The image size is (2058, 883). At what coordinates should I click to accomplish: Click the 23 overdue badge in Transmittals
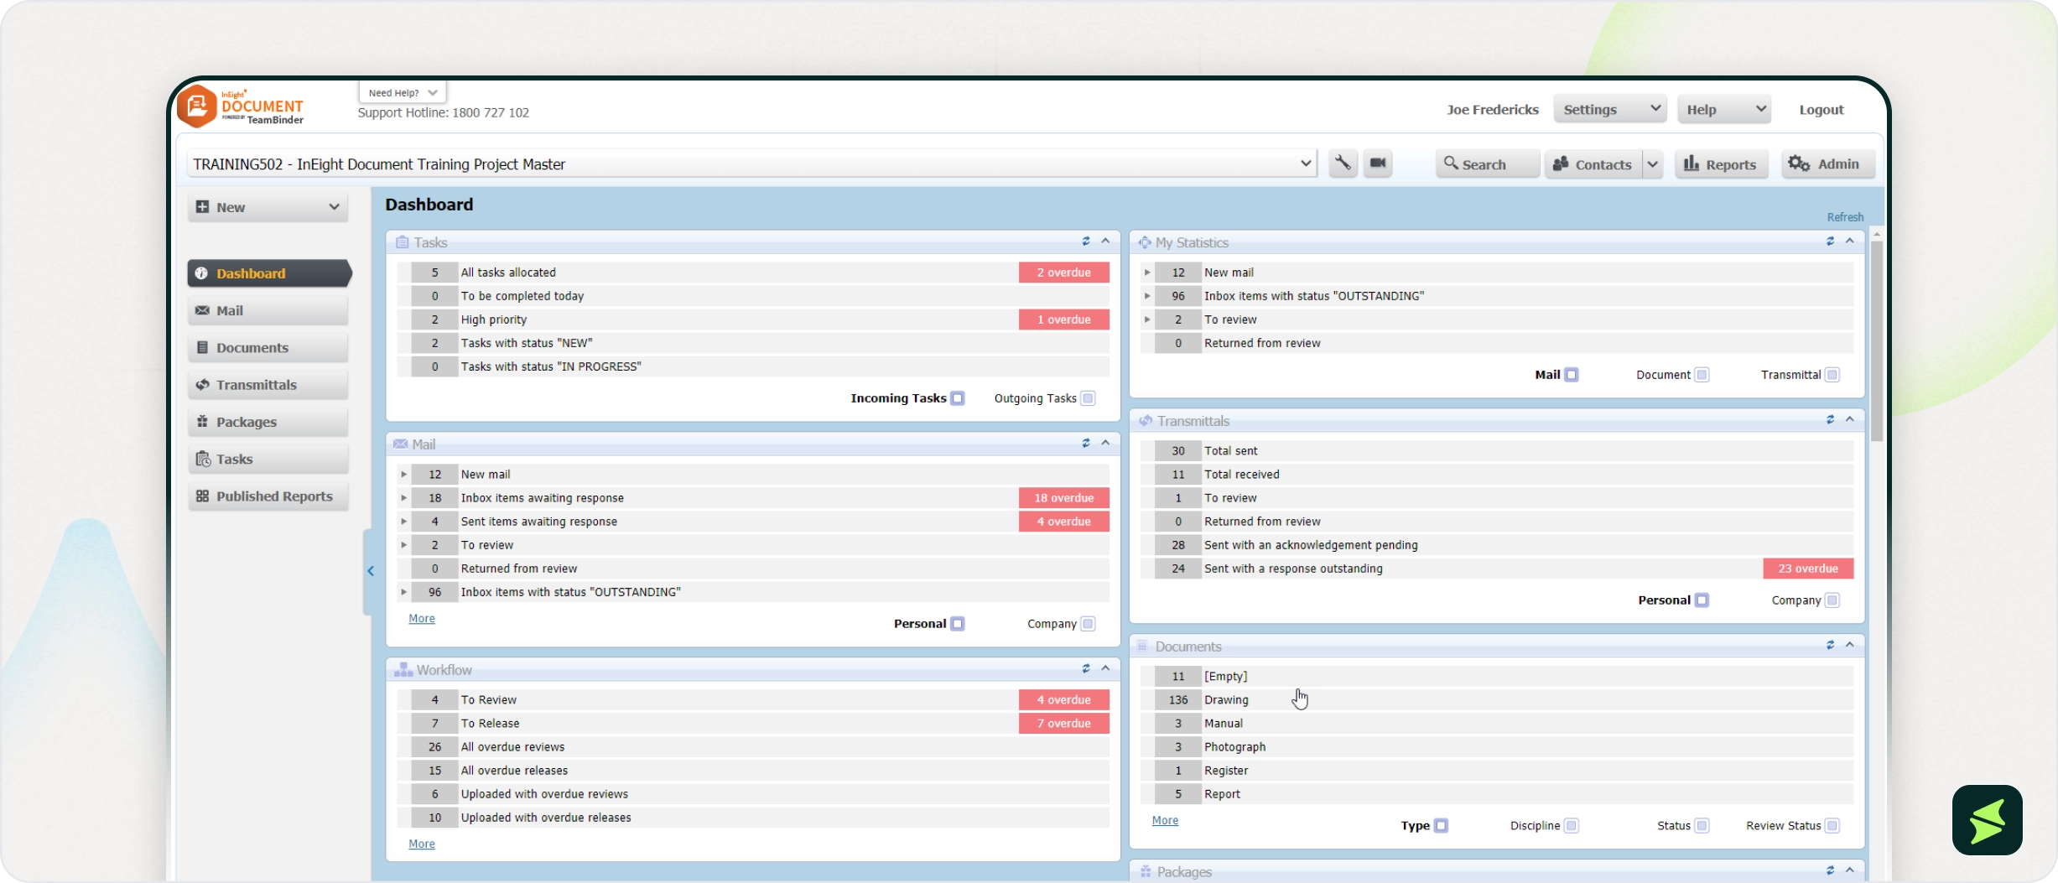click(1808, 569)
